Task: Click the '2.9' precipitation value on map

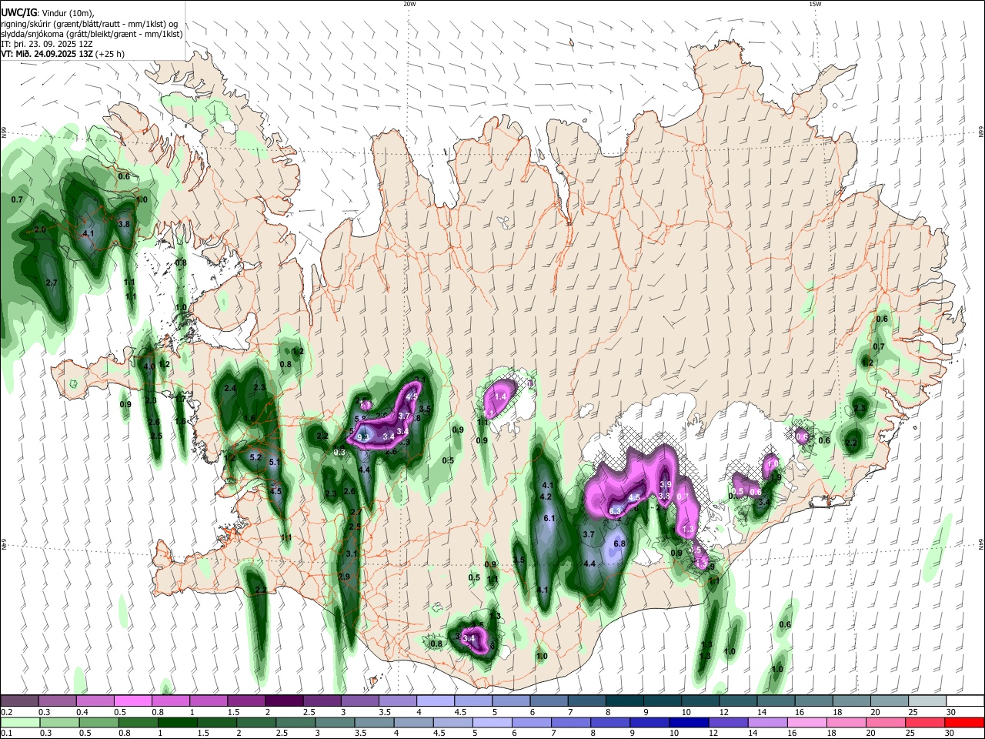Action: tap(344, 577)
